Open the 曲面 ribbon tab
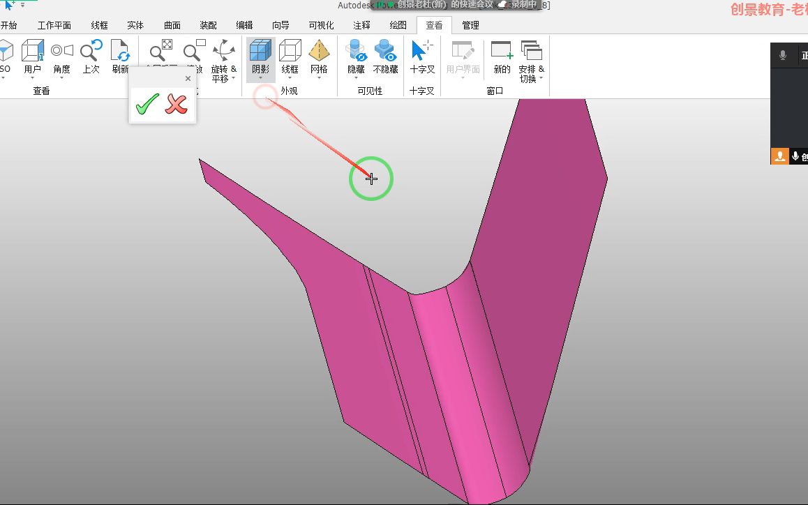808x505 pixels. [x=172, y=25]
